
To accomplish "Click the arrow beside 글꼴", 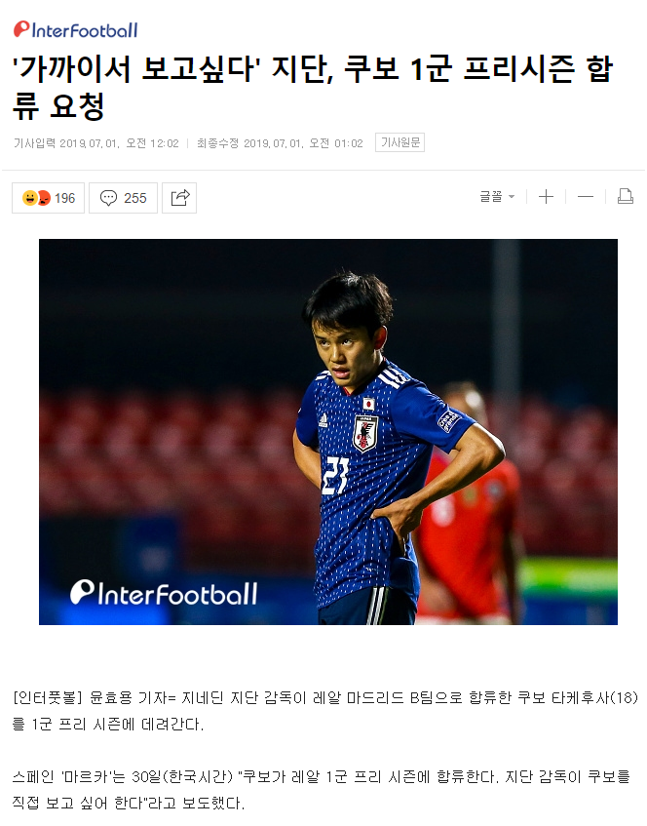I will click(x=512, y=197).
